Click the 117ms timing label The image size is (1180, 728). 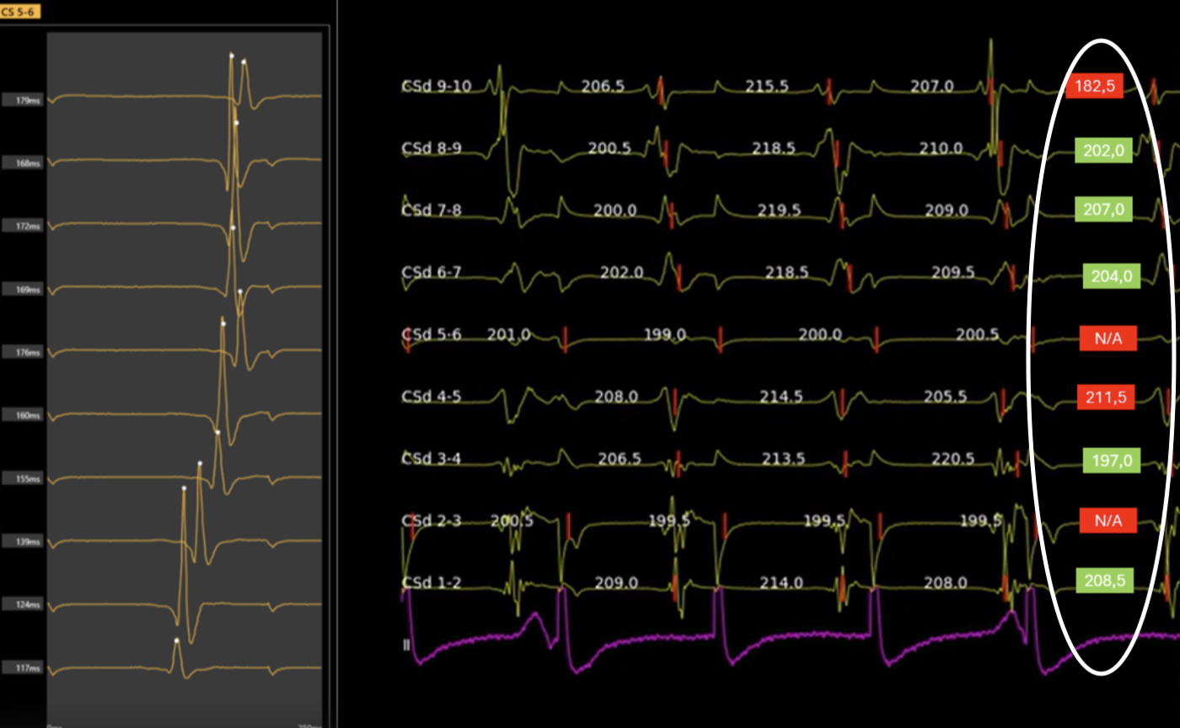[x=24, y=667]
